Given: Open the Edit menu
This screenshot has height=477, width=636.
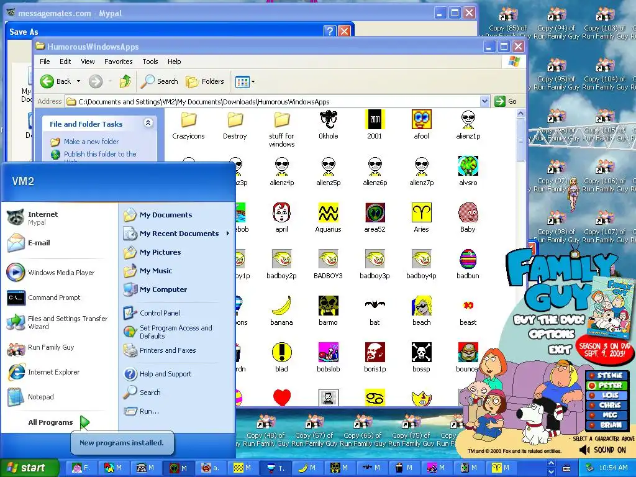Looking at the screenshot, I should 65,61.
